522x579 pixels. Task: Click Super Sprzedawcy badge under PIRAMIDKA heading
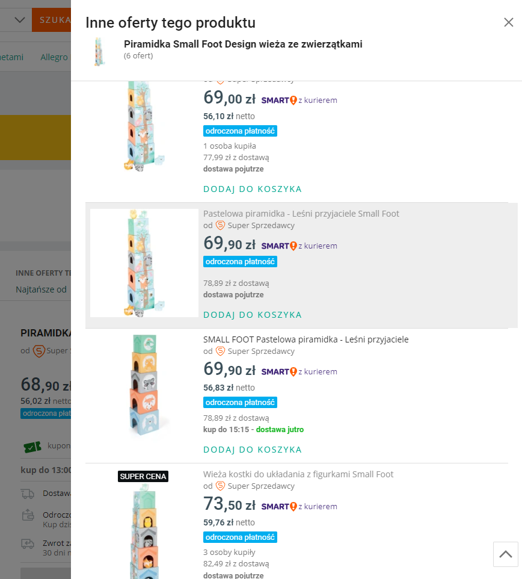tap(39, 350)
